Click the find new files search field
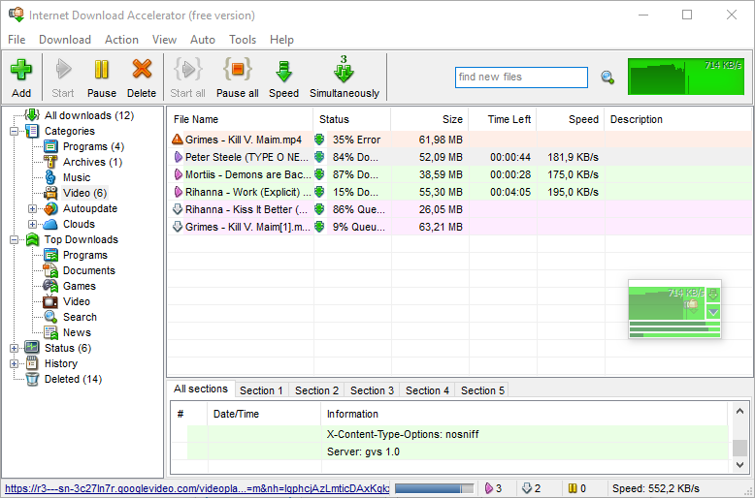The height and width of the screenshot is (498, 755). coord(521,78)
